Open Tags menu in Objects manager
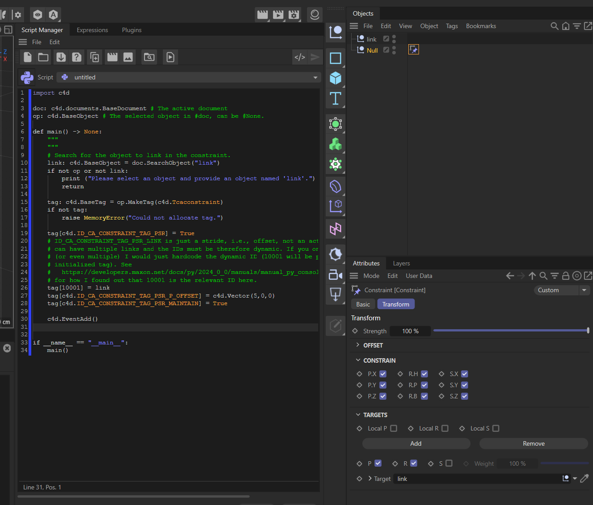 452,26
